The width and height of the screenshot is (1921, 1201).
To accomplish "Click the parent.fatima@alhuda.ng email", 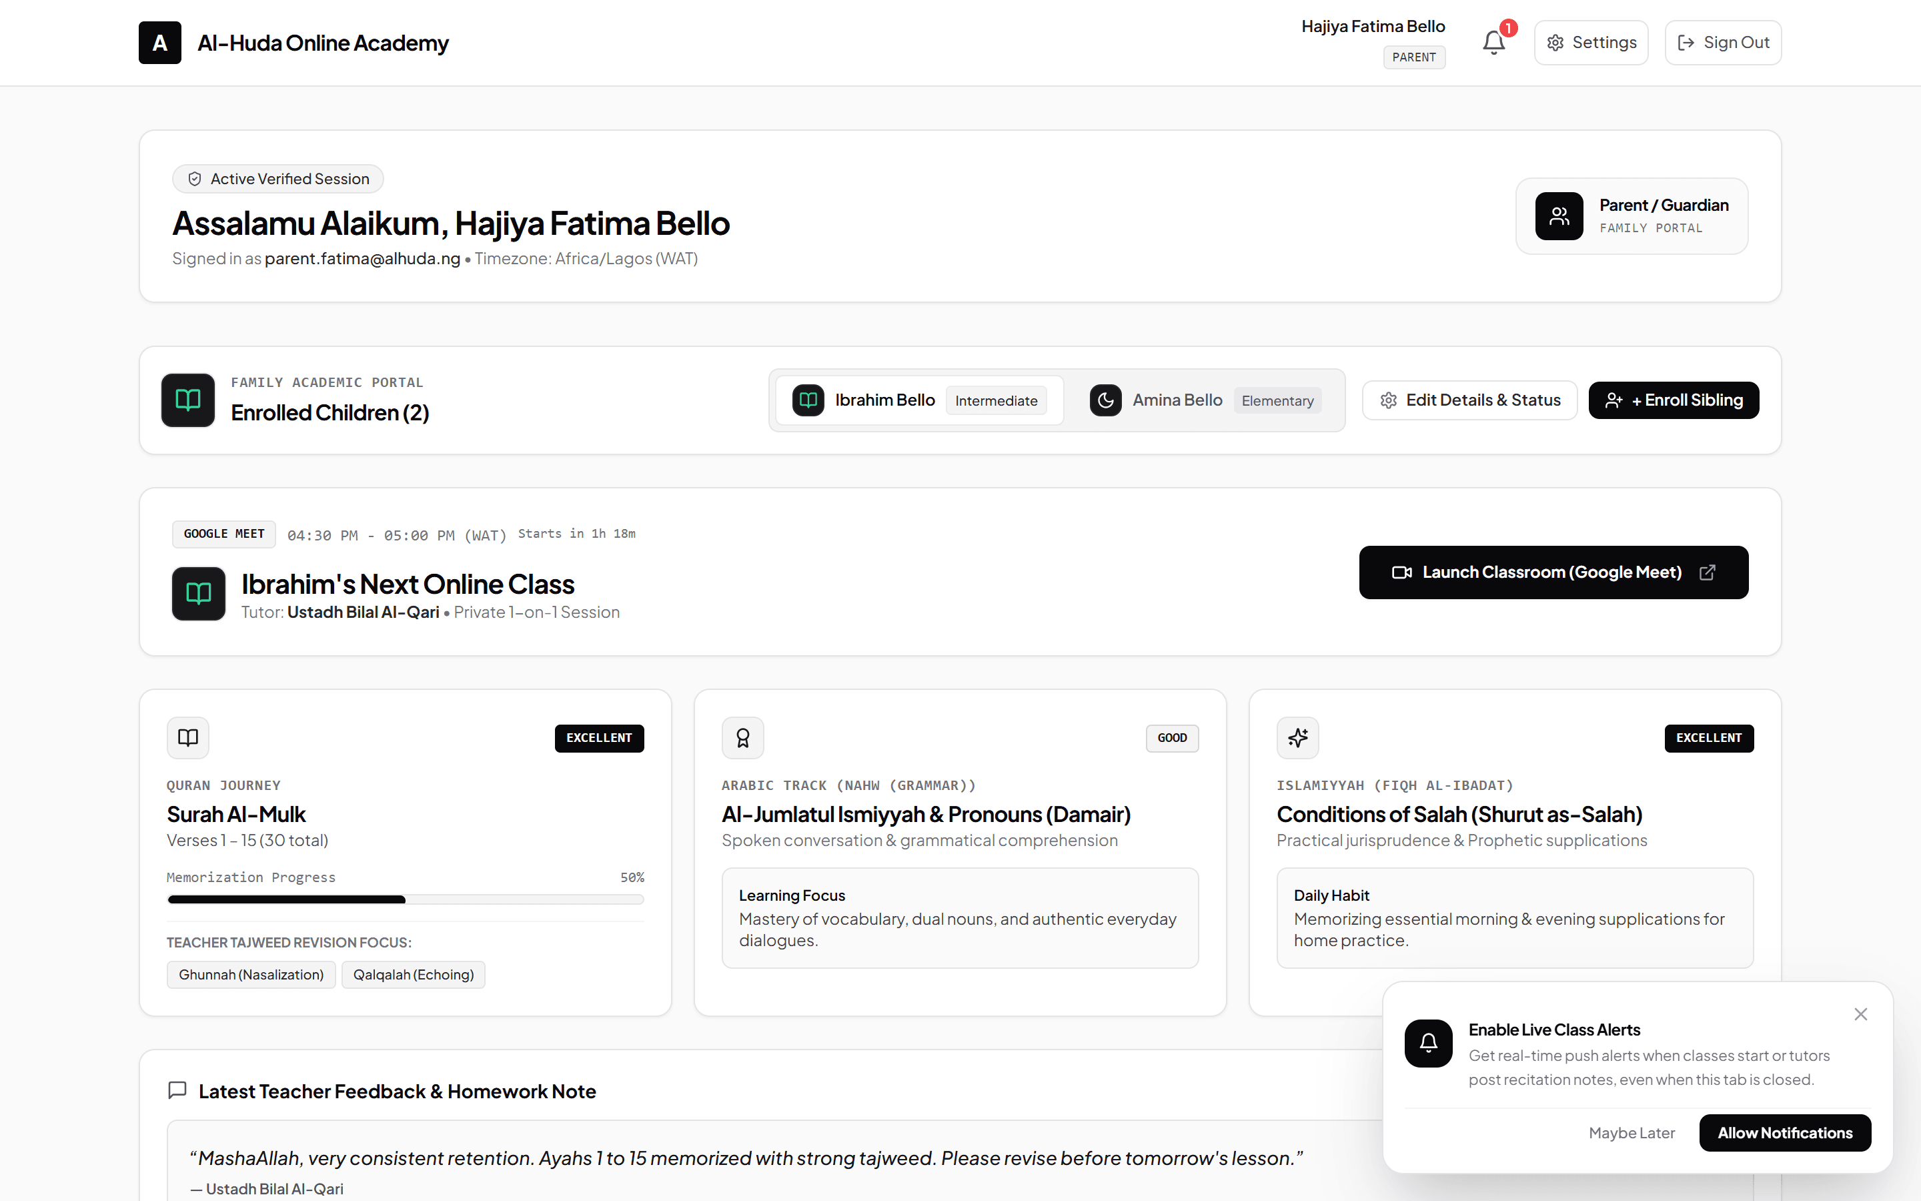I will [x=362, y=259].
